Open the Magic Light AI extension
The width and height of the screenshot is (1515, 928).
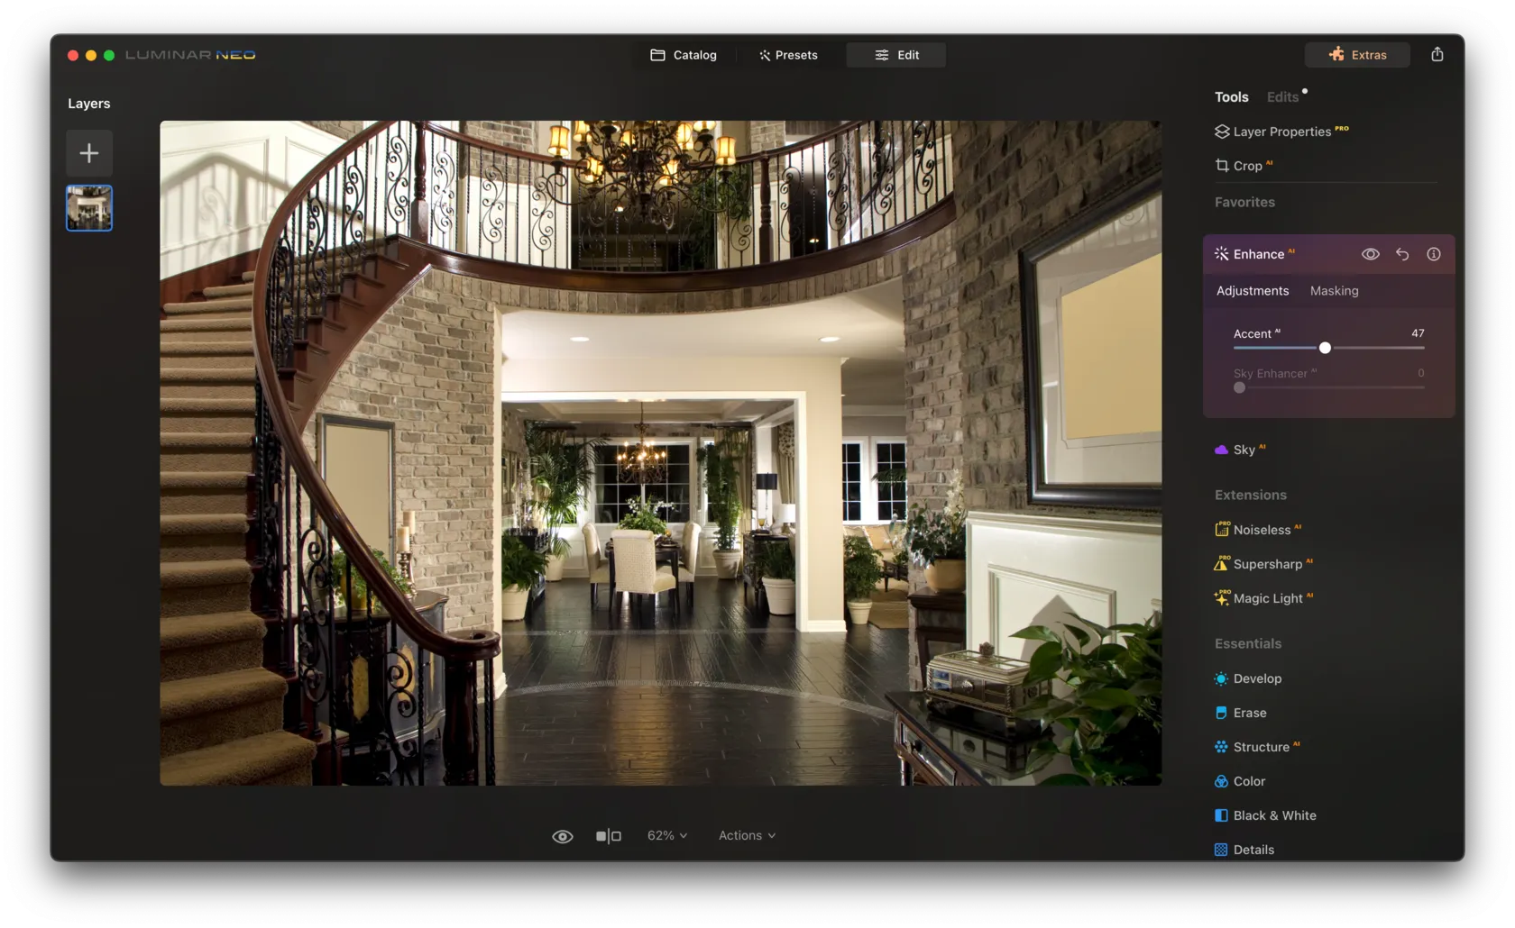[1266, 598]
